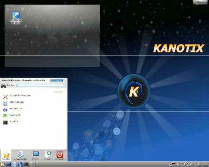Click the digital clock in the panel
This screenshot has width=209, height=167.
point(203,164)
